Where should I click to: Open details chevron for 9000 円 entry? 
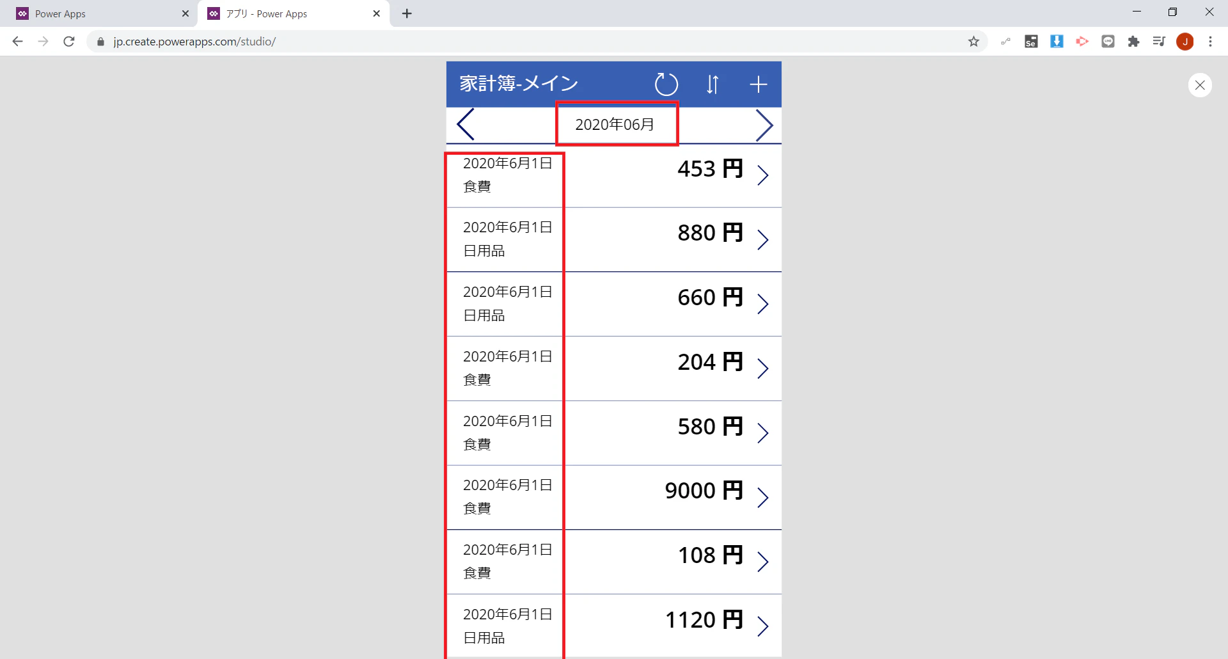click(x=762, y=497)
